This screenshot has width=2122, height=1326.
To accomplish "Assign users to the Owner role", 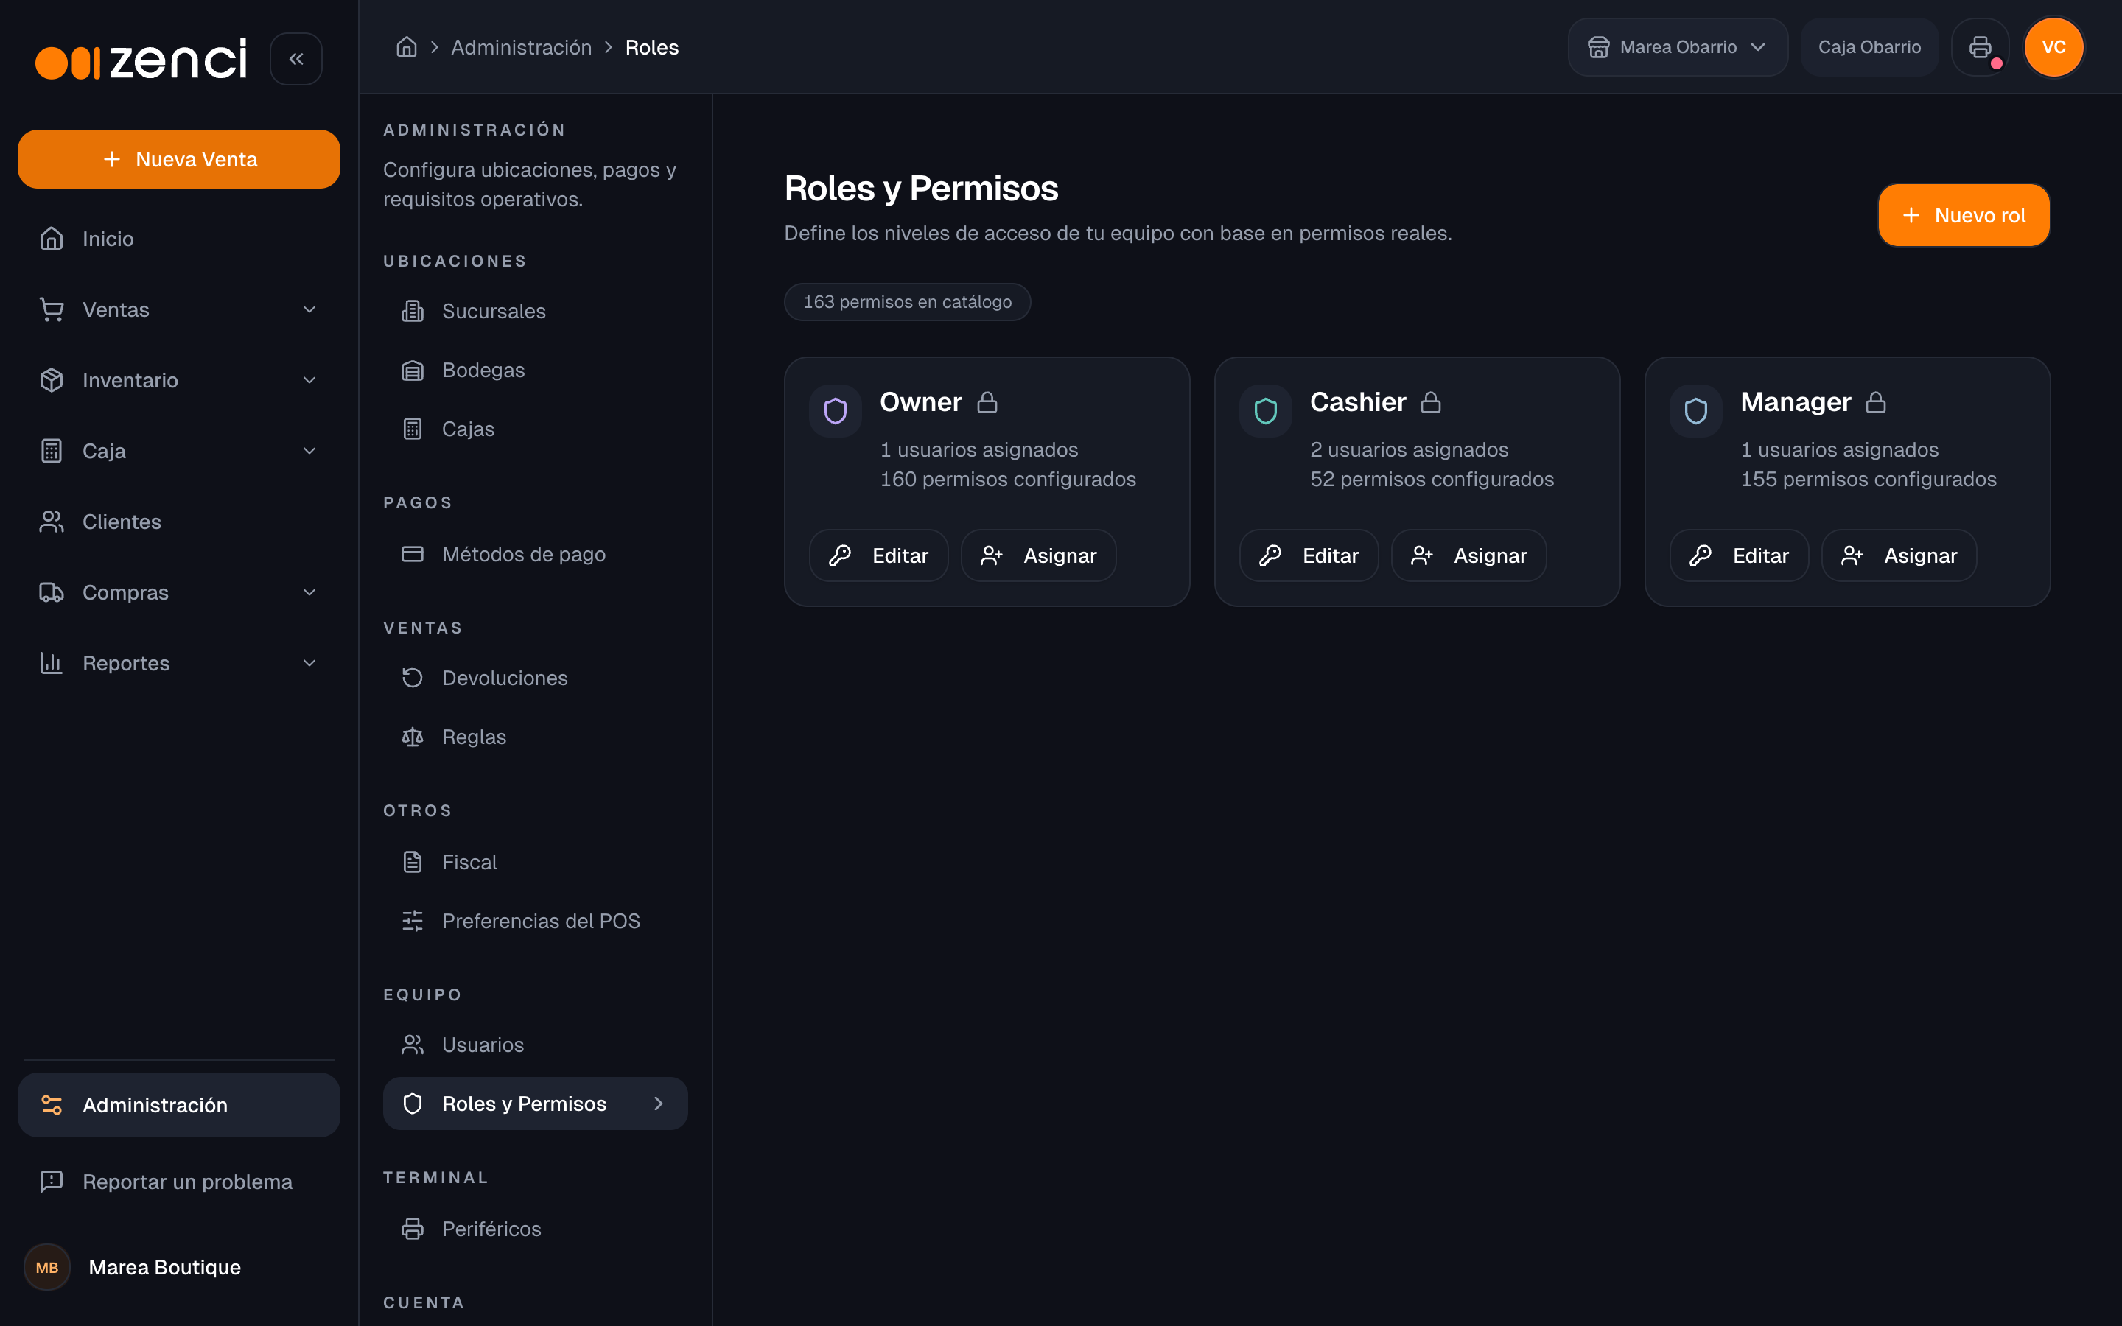I will pyautogui.click(x=1038, y=555).
